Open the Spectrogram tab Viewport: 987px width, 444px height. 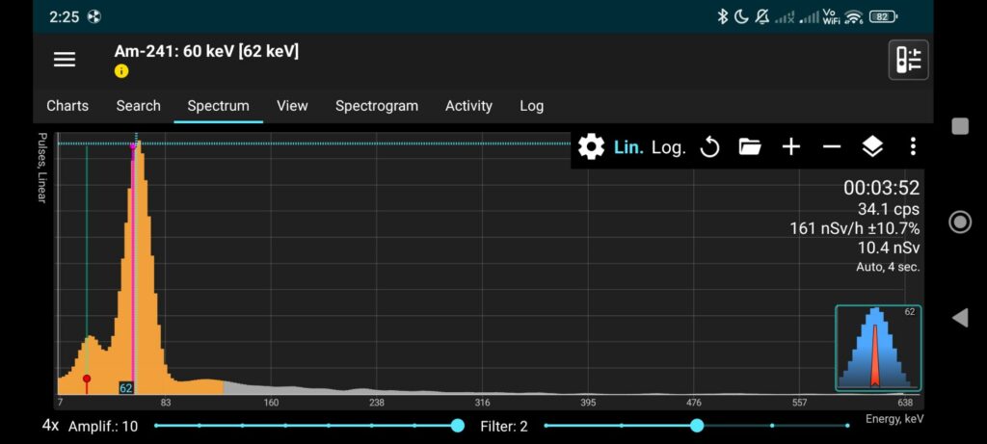[x=377, y=106]
